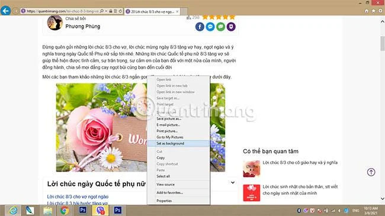Viewport: 385px width, 216px height.
Task: Open the Viber icon in taskbar
Action: [101, 210]
